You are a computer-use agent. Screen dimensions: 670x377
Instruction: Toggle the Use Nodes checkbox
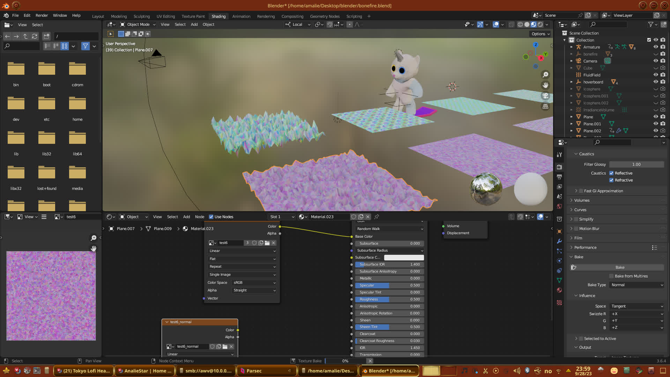[x=211, y=217]
